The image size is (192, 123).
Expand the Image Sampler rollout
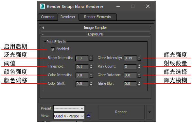click(96, 28)
